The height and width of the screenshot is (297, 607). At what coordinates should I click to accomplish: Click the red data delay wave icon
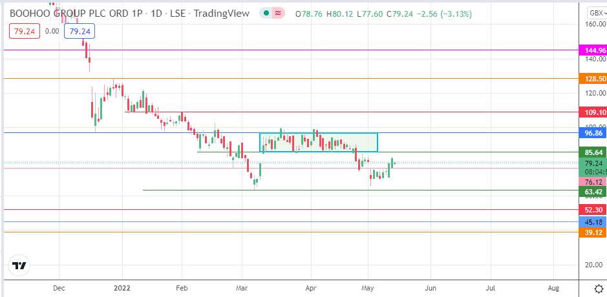point(278,14)
